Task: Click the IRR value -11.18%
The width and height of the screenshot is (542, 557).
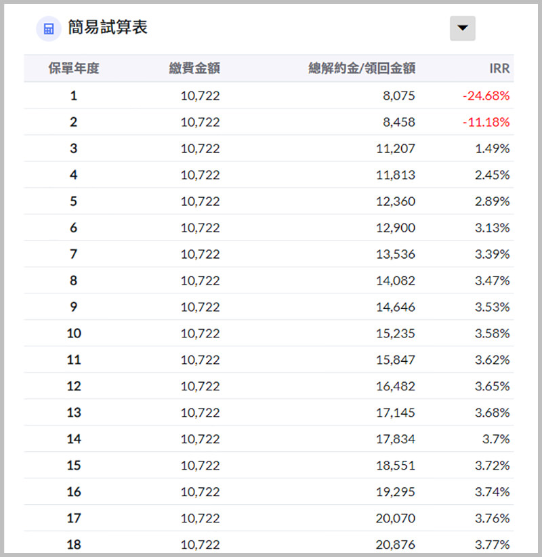Action: click(486, 122)
